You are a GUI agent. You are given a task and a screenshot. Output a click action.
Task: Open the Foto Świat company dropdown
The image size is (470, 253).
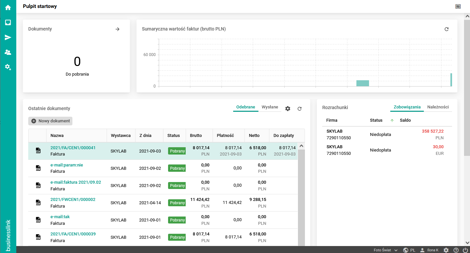[386, 250]
